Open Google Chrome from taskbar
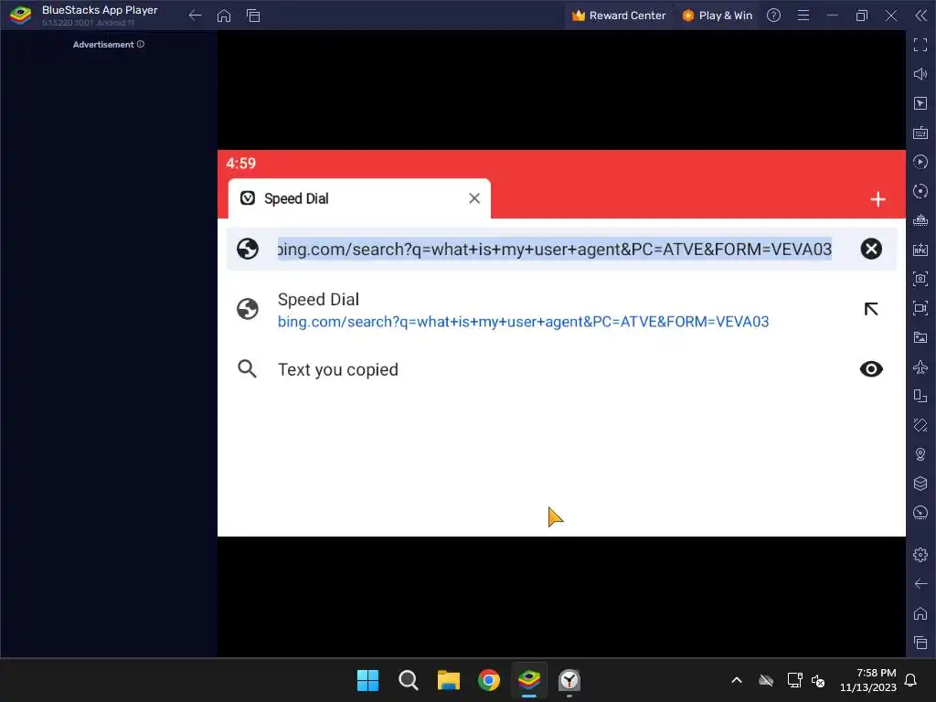The width and height of the screenshot is (936, 702). [489, 680]
